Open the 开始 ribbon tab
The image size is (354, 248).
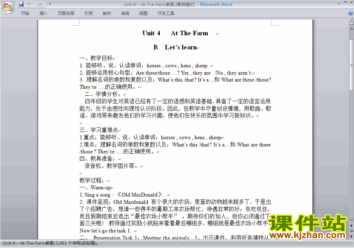(25, 13)
